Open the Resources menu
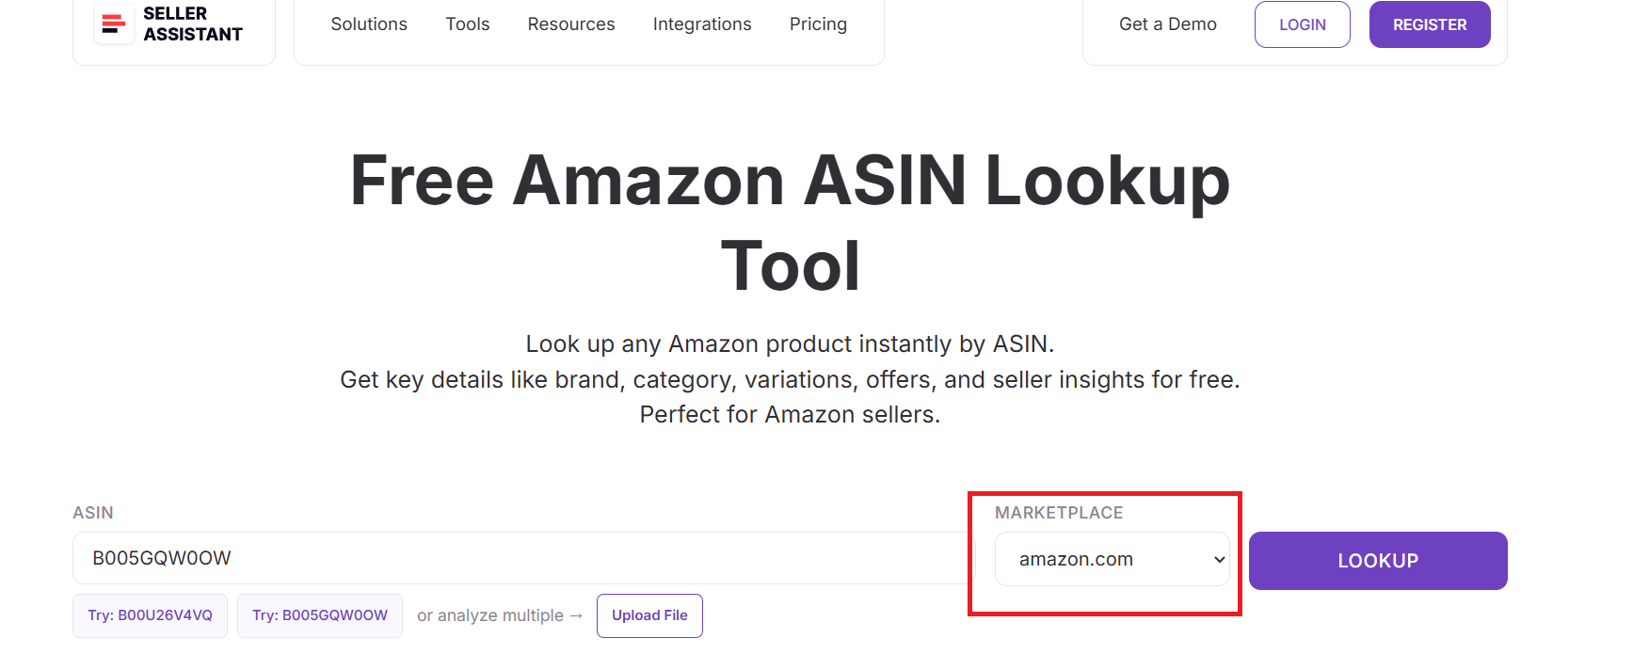 [570, 24]
